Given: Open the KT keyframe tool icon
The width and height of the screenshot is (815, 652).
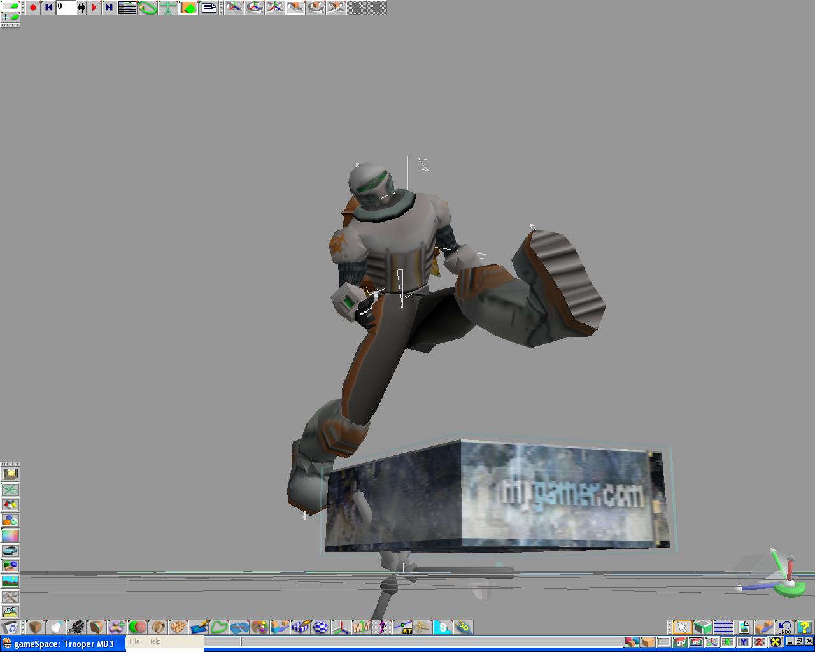Looking at the screenshot, I should (x=402, y=627).
